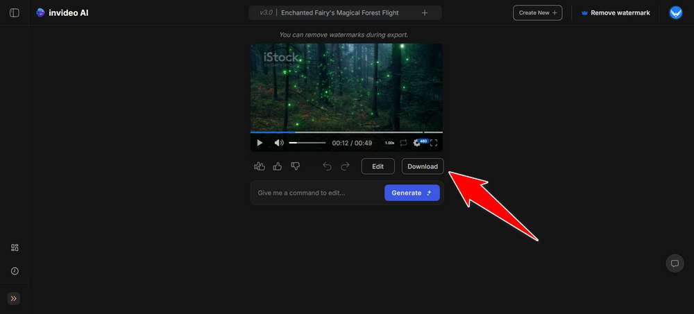This screenshot has width=694, height=314.
Task: Play the forest video
Action: click(x=260, y=143)
